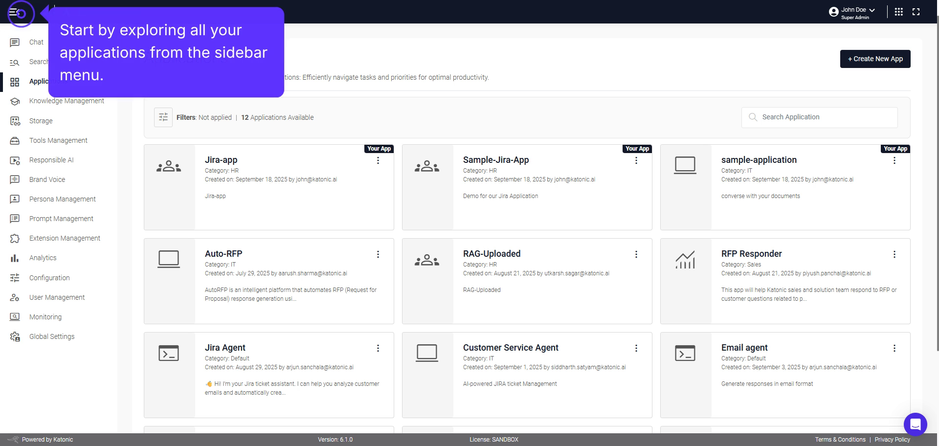Open the chat support bubble
Viewport: 939px width, 446px height.
916,424
